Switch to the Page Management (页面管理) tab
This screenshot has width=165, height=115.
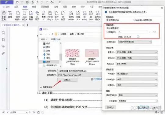[x=45, y=7]
